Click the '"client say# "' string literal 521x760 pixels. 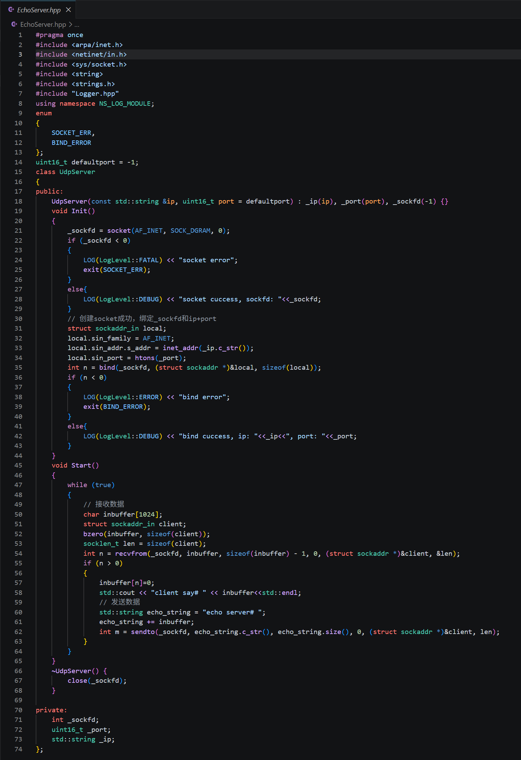[x=178, y=593]
